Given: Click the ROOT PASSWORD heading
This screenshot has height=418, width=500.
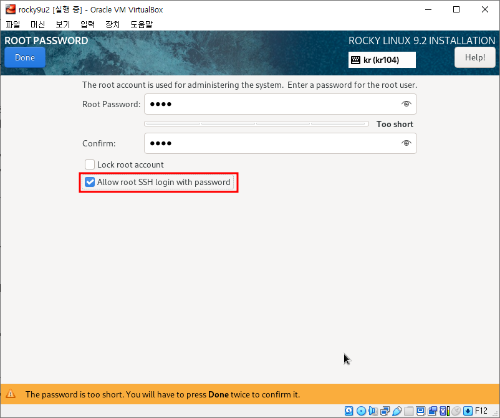Looking at the screenshot, I should [x=46, y=40].
